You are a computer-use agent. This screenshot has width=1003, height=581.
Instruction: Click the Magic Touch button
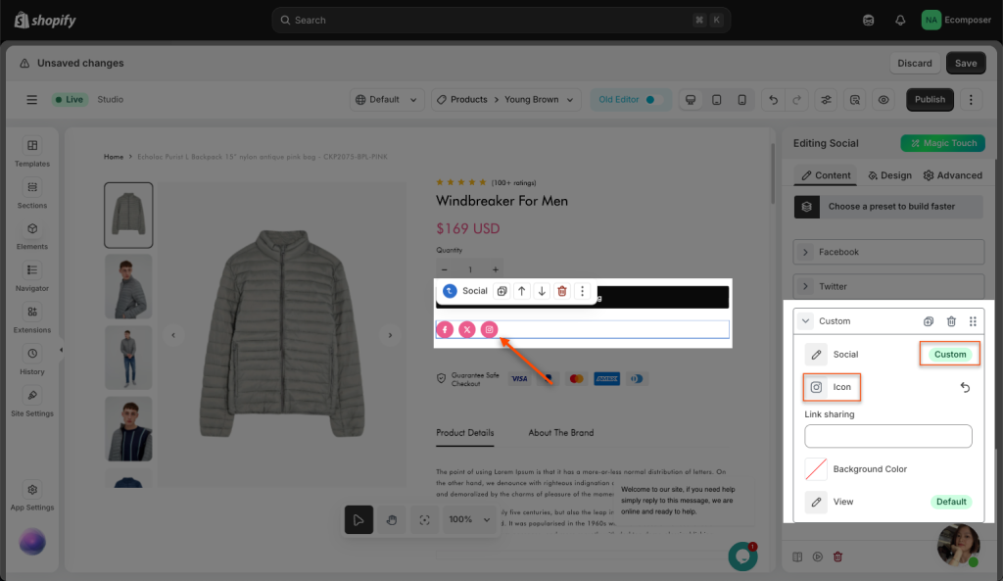[942, 143]
